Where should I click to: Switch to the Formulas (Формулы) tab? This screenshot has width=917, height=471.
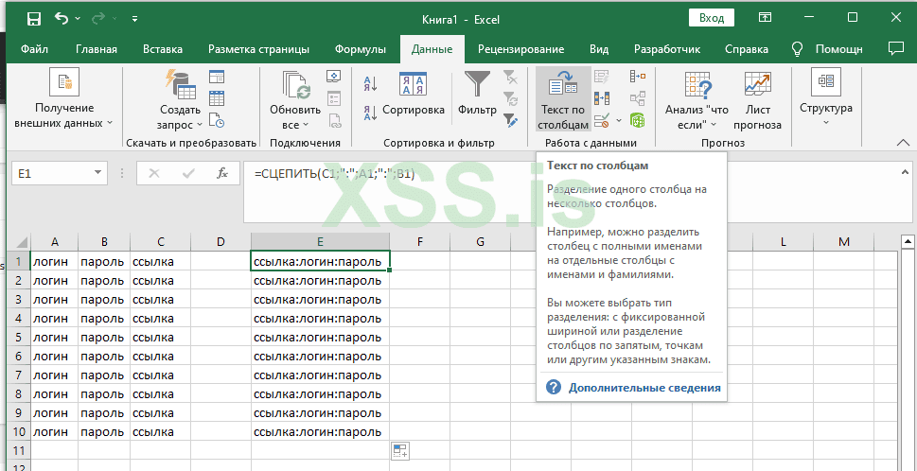[x=361, y=49]
